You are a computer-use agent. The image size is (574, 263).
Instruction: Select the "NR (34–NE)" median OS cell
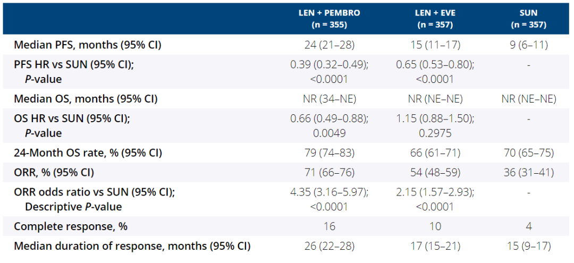pyautogui.click(x=329, y=99)
